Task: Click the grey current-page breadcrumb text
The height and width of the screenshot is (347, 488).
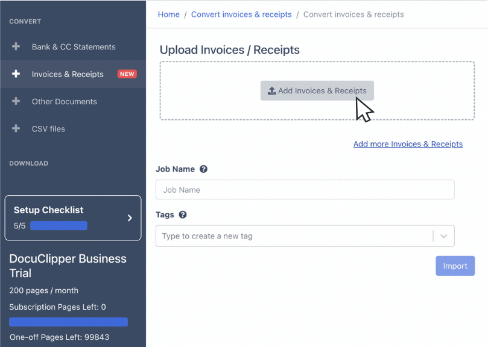Action: click(x=353, y=14)
